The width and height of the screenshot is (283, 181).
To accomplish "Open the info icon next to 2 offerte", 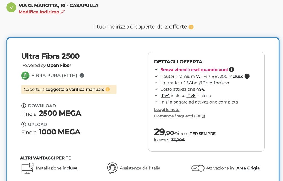I will (x=191, y=27).
